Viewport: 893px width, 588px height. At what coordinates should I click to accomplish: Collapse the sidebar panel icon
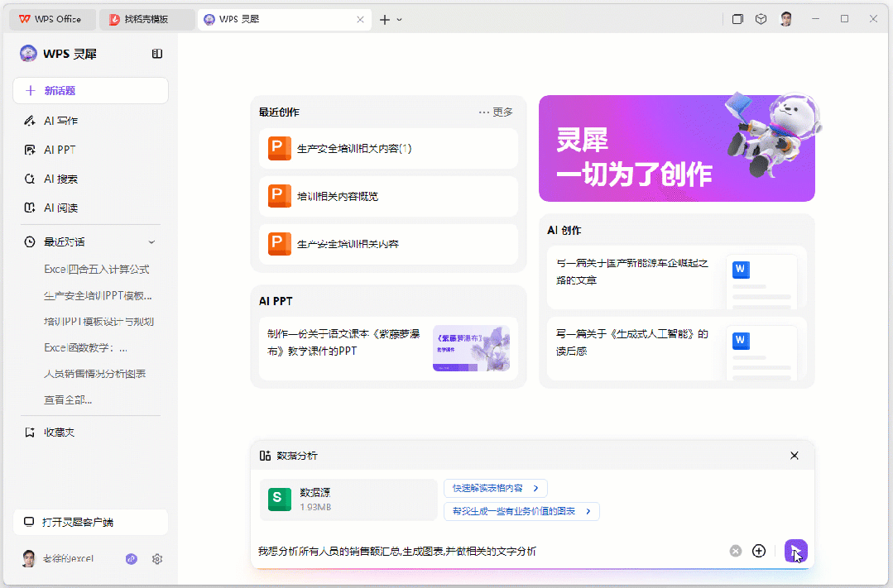click(157, 54)
